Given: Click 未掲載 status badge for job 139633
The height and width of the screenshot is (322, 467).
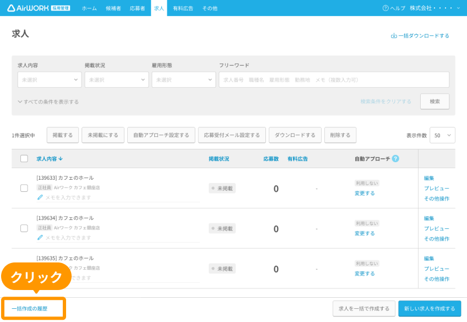Looking at the screenshot, I should point(222,189).
